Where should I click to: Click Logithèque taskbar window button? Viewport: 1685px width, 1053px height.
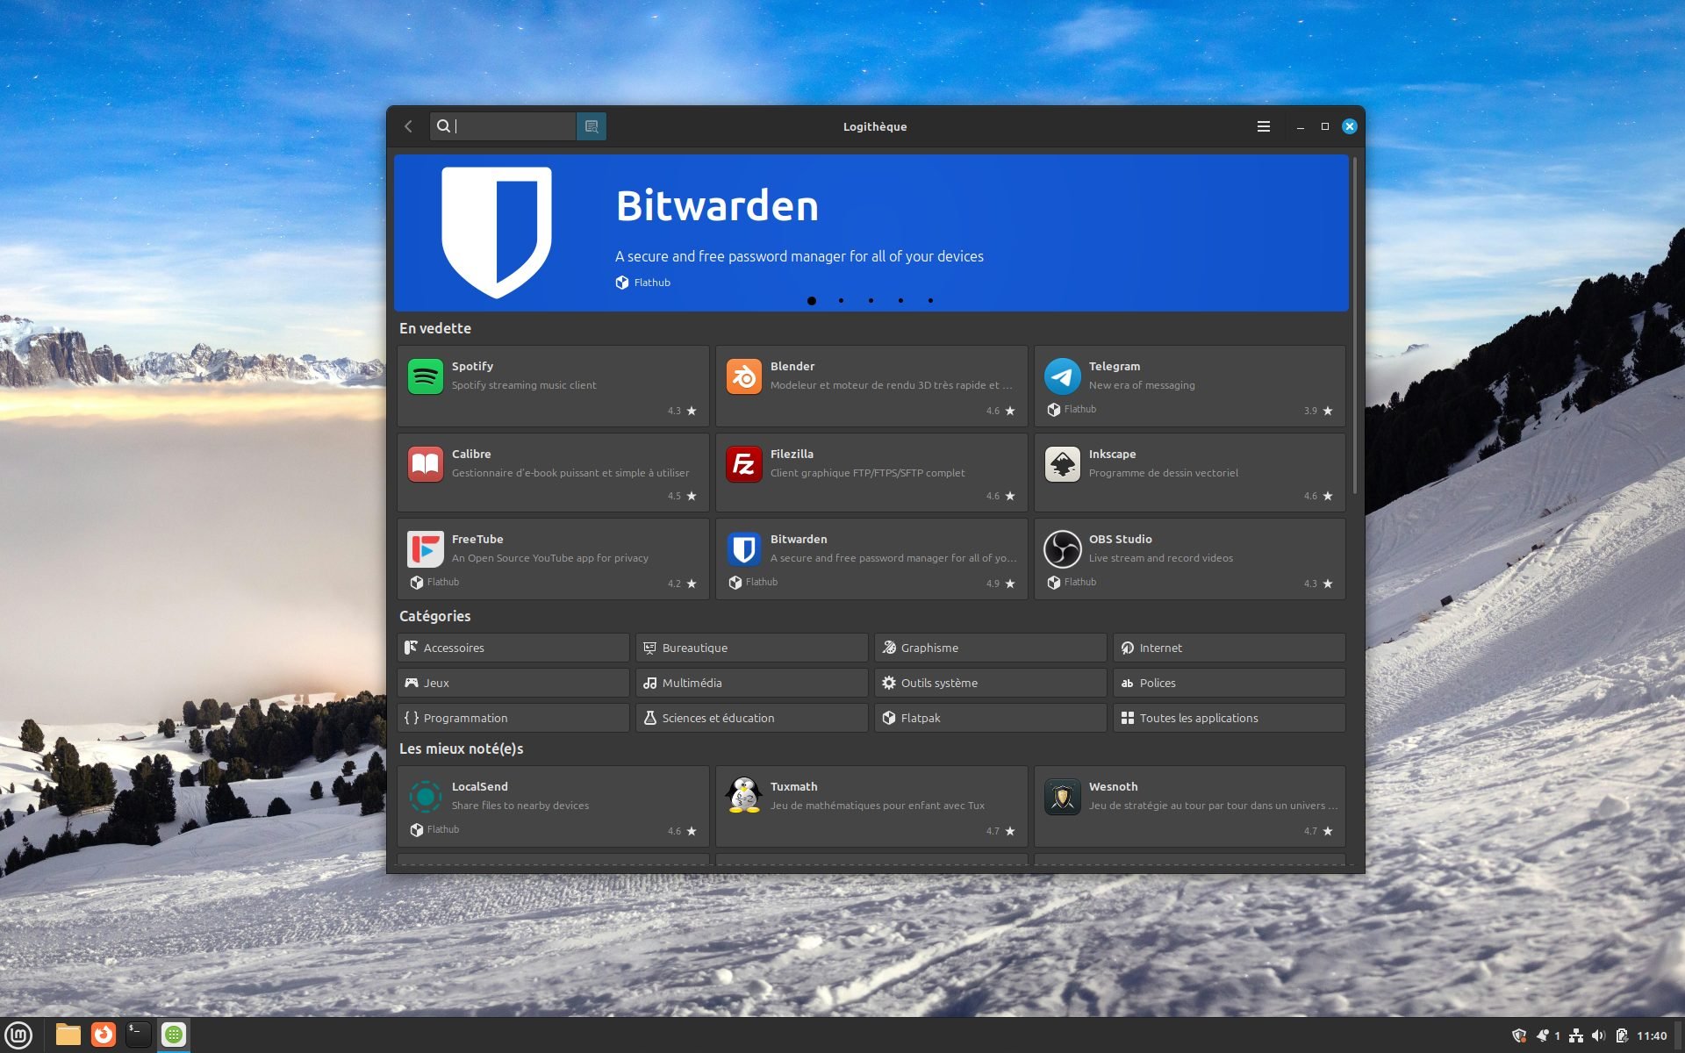(174, 1035)
